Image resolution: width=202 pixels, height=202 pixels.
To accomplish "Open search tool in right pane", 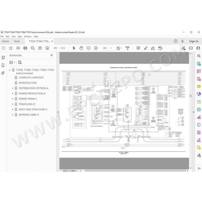I will click(x=199, y=56).
